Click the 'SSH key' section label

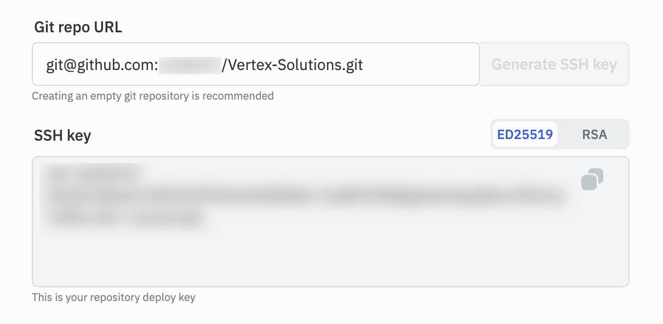(x=62, y=135)
